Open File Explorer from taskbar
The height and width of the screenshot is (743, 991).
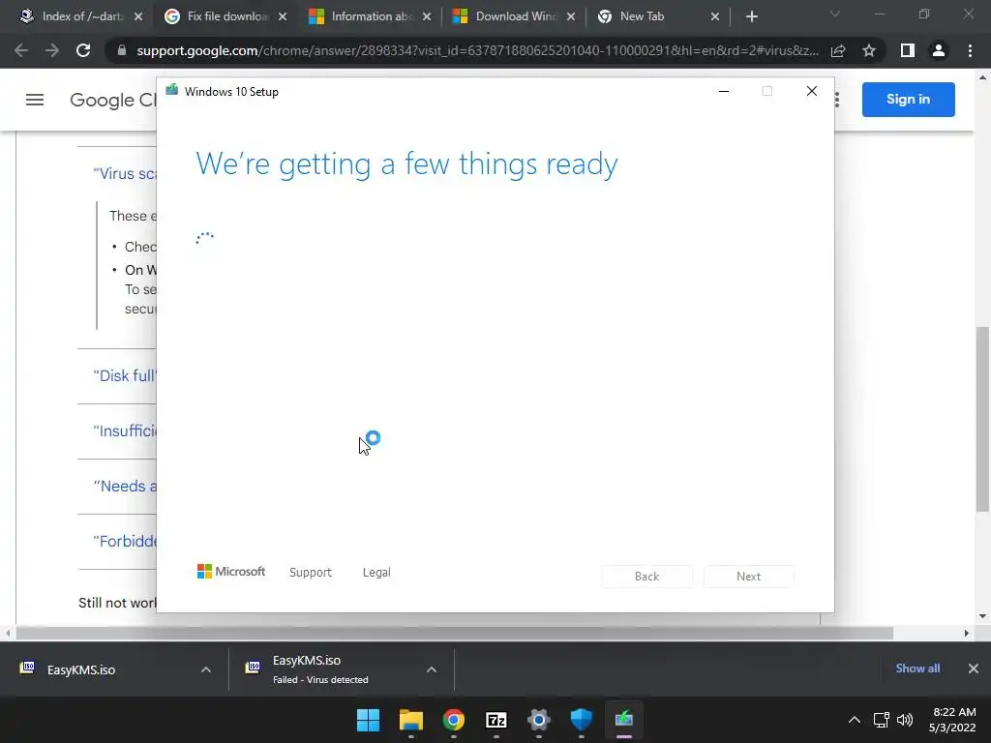[410, 720]
